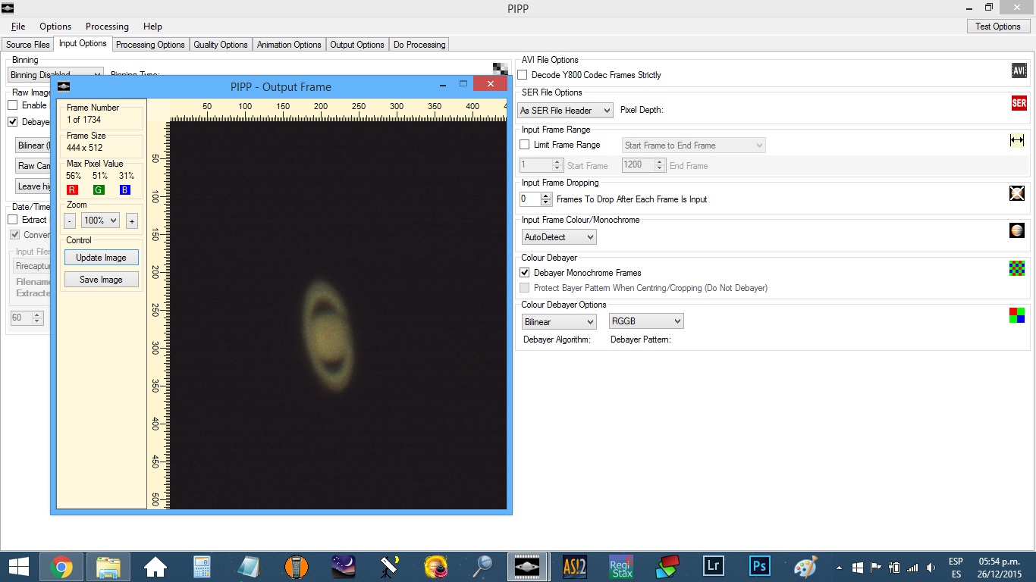The width and height of the screenshot is (1036, 582).
Task: Open the AutoDetect colour/monochrome dropdown
Action: tap(559, 237)
